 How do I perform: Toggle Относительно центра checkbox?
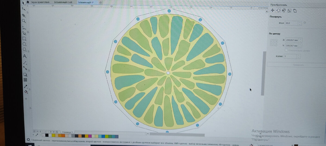click(x=286, y=51)
